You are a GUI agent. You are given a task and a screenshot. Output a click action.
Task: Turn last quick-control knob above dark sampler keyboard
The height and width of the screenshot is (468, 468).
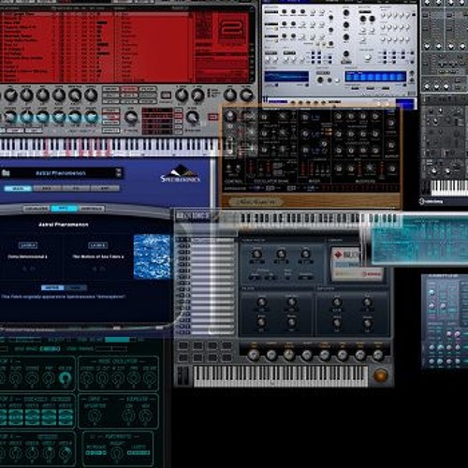(x=378, y=355)
